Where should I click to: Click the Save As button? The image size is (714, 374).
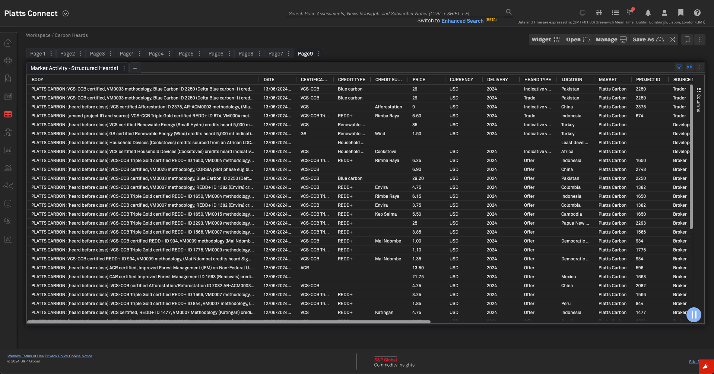648,39
